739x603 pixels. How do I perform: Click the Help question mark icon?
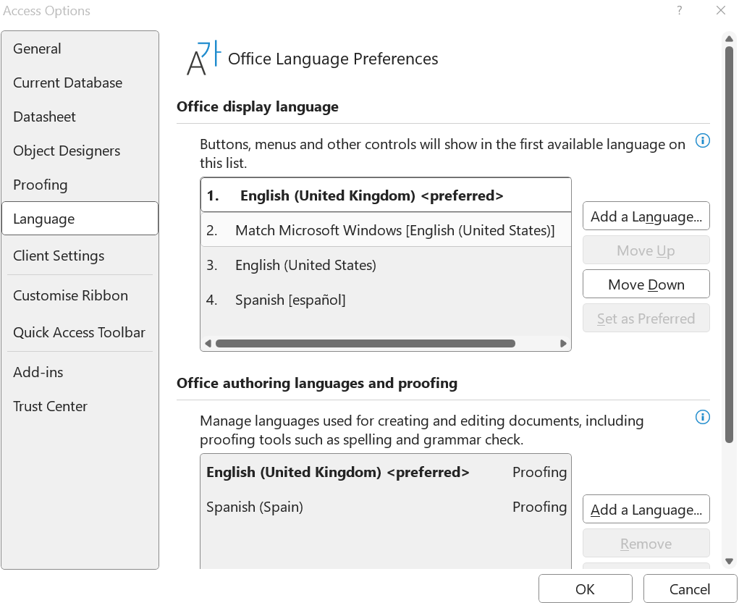[680, 11]
